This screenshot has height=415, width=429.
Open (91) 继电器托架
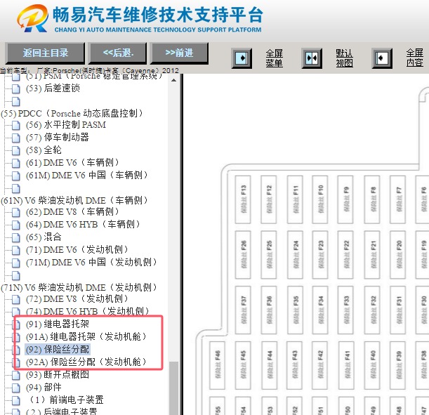coord(57,324)
